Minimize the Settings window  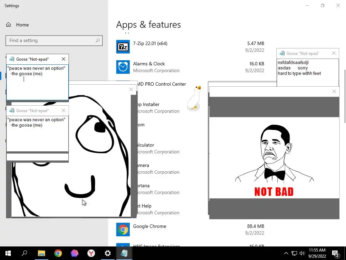(x=307, y=5)
